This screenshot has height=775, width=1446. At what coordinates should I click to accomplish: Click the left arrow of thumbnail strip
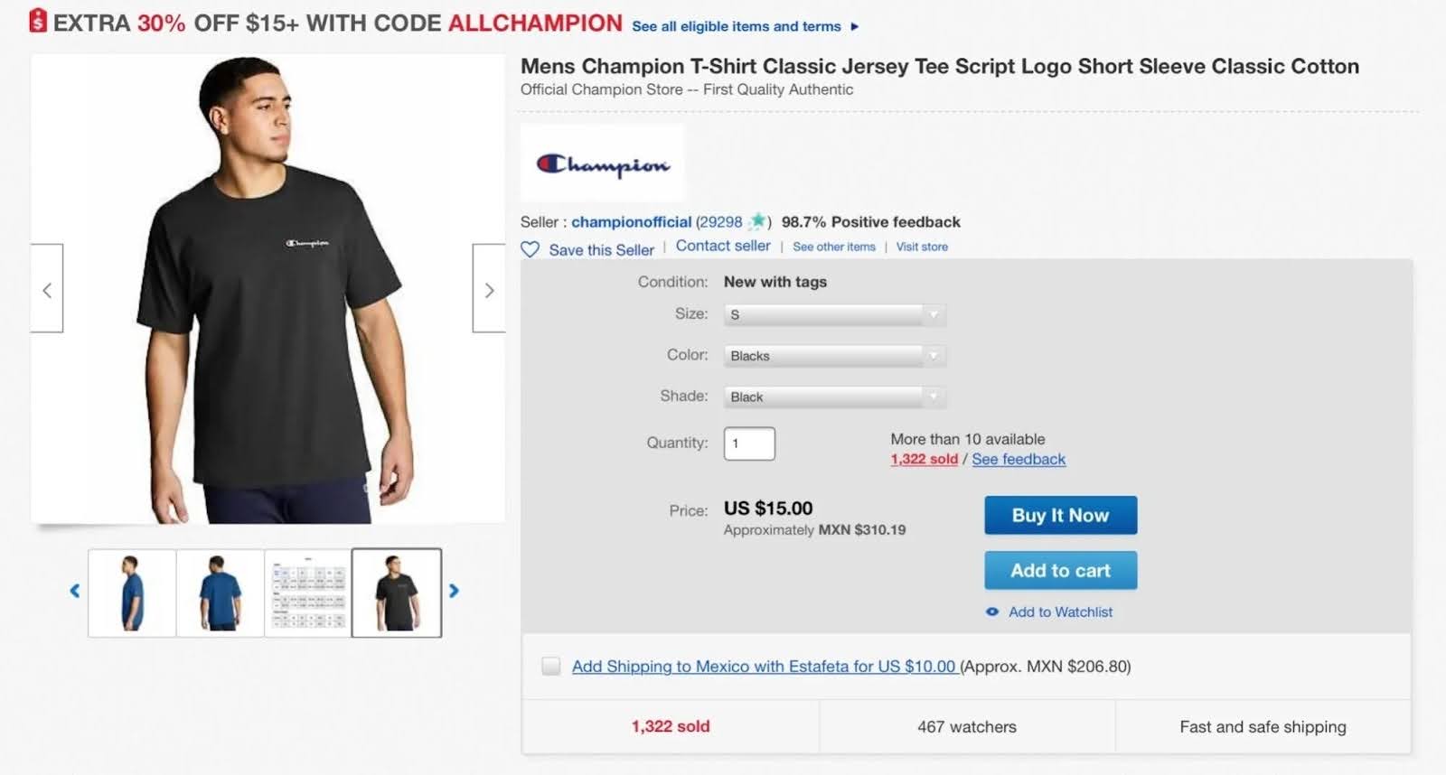pyautogui.click(x=74, y=591)
